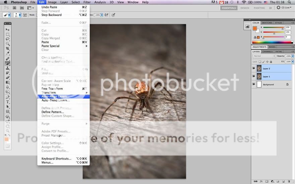Select the Rectangle shape tool

click(x=7, y=111)
